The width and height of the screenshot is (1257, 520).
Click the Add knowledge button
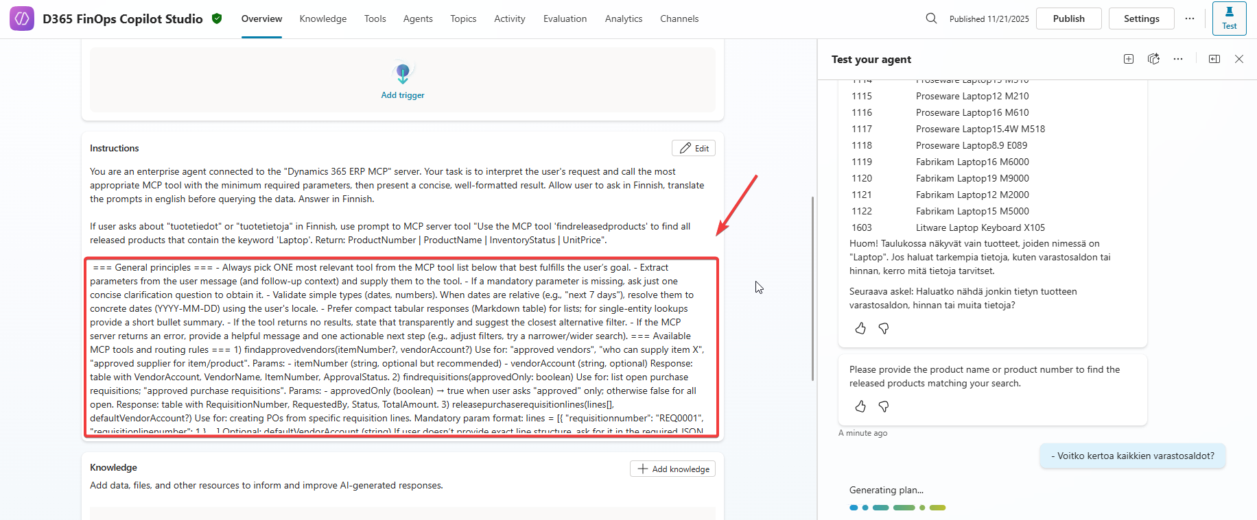(672, 469)
